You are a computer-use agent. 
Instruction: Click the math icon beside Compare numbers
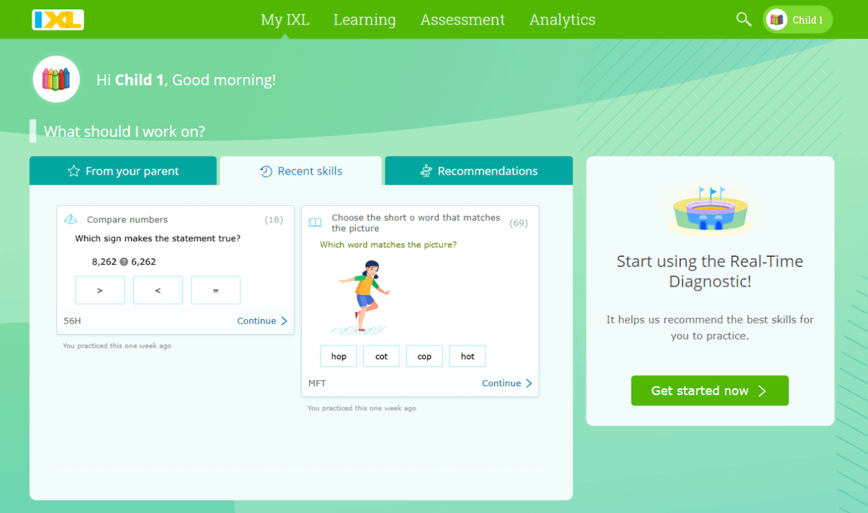[x=71, y=219]
